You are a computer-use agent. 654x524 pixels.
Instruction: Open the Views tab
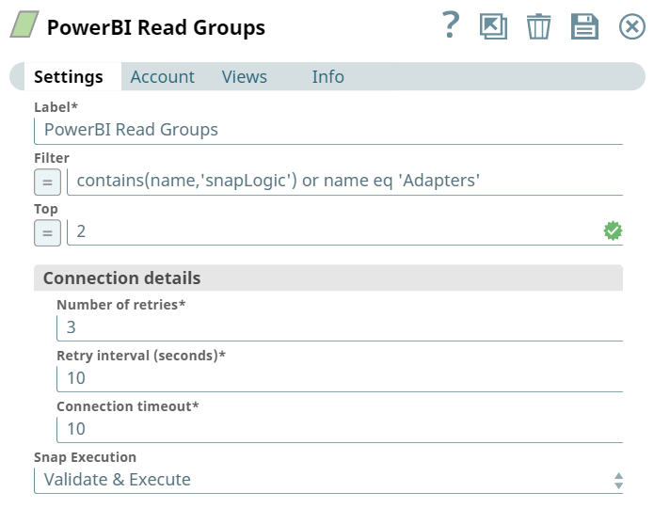pos(245,77)
